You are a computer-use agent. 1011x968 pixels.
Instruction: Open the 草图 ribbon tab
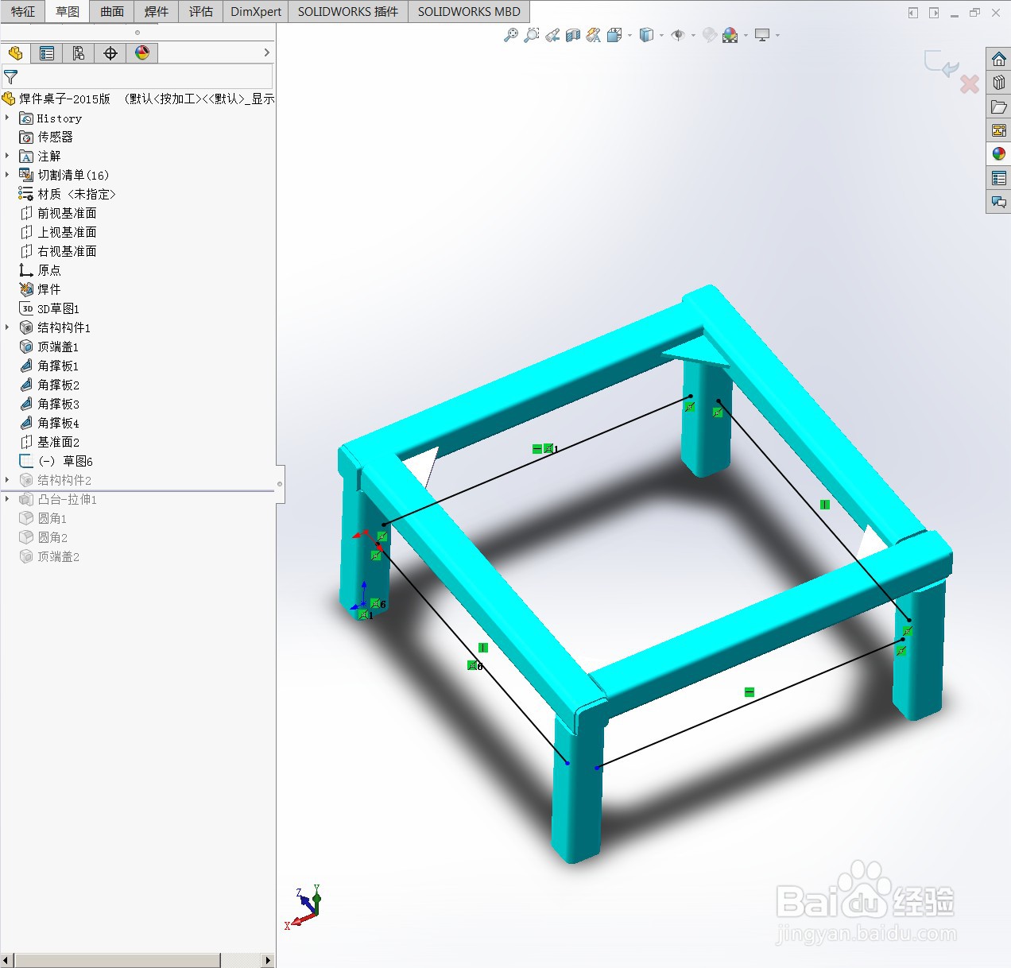click(68, 12)
